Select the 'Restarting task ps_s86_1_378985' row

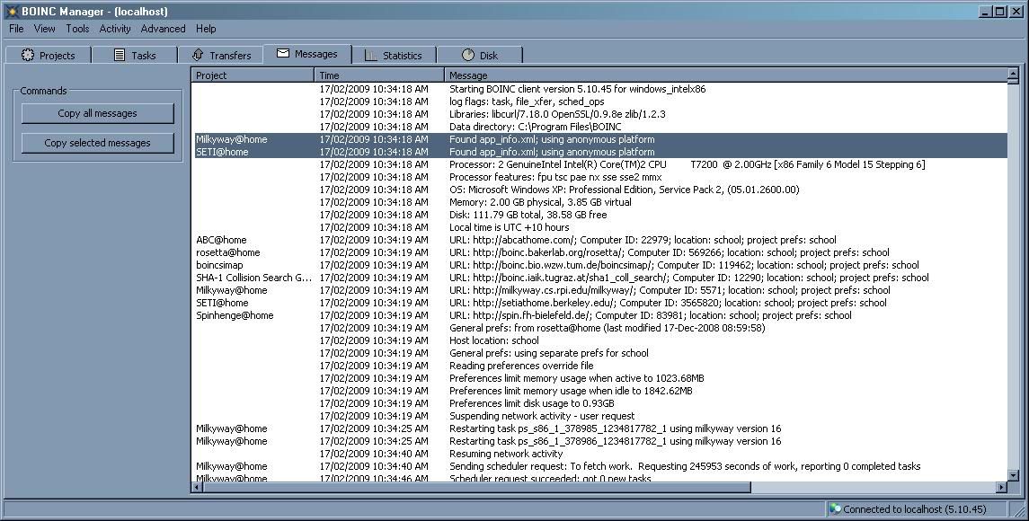[x=599, y=428]
